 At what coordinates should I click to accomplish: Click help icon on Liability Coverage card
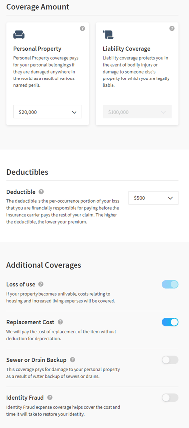pyautogui.click(x=172, y=29)
